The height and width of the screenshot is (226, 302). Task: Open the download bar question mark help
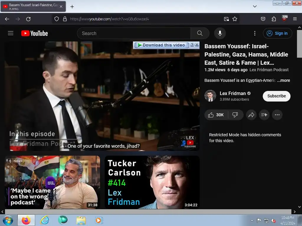coord(192,45)
